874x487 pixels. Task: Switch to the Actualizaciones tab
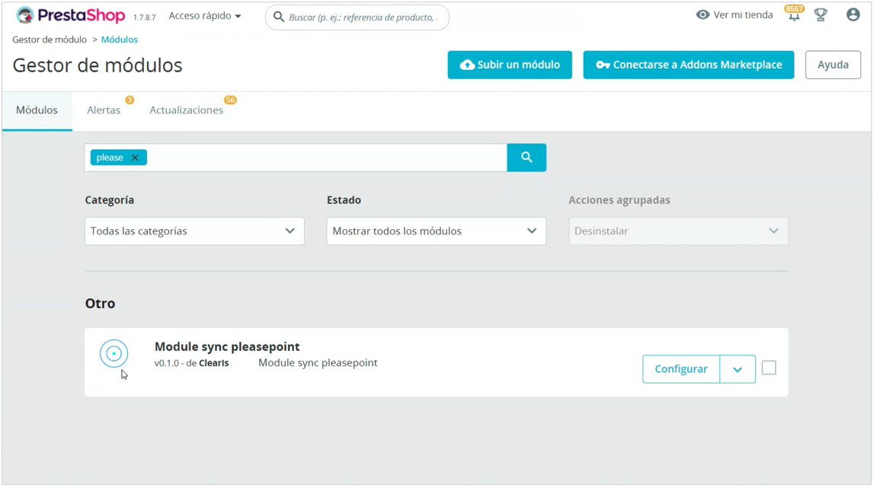click(x=186, y=110)
